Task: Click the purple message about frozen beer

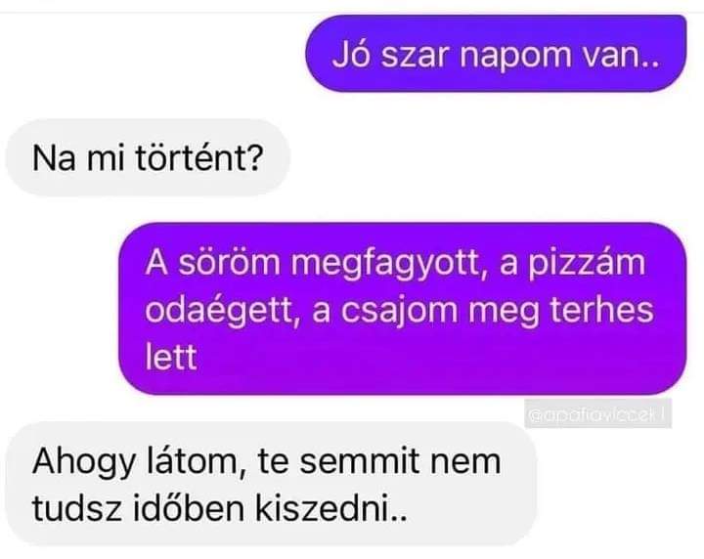Action: pyautogui.click(x=402, y=309)
